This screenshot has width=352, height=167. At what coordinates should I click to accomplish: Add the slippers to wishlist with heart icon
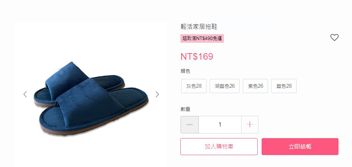(x=334, y=37)
